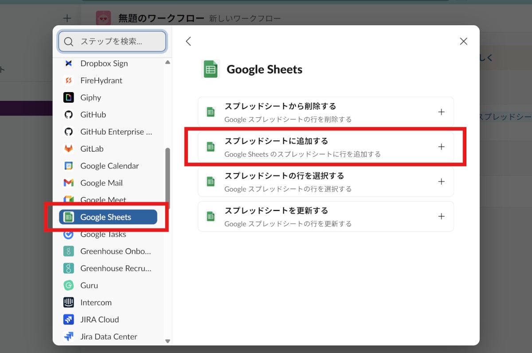
Task: Add the スプレッドシートから削除する step plus
Action: [x=441, y=112]
